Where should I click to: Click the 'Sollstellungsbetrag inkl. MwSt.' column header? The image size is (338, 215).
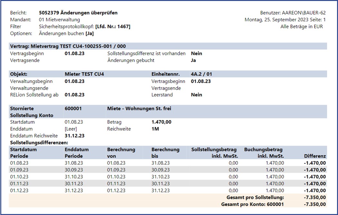coord(215,153)
